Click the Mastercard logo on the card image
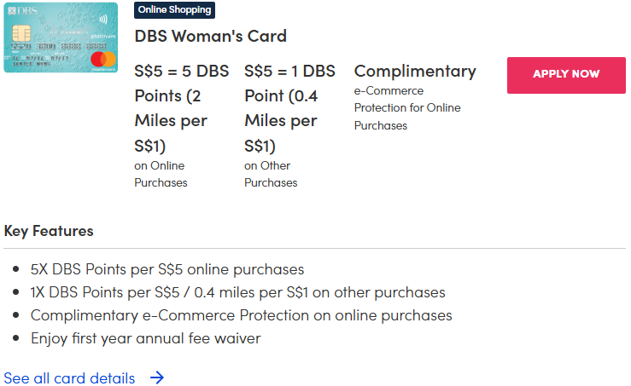Image resolution: width=631 pixels, height=386 pixels. pyautogui.click(x=102, y=58)
